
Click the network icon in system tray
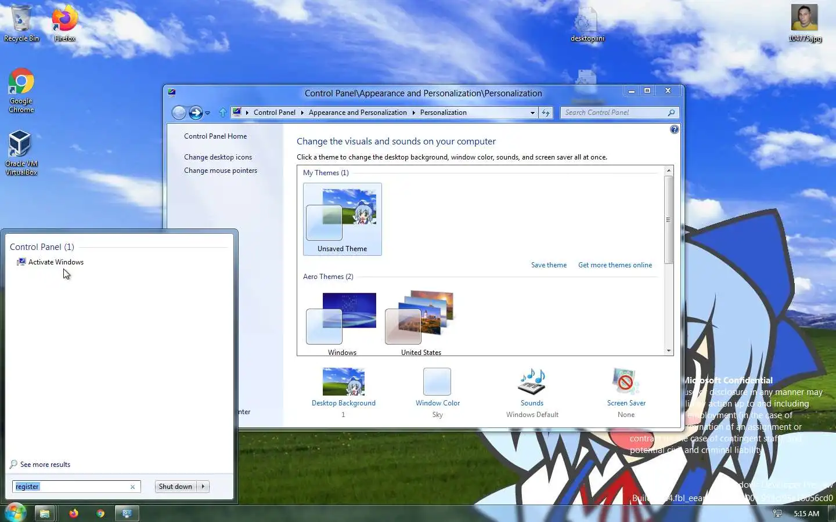(x=777, y=513)
